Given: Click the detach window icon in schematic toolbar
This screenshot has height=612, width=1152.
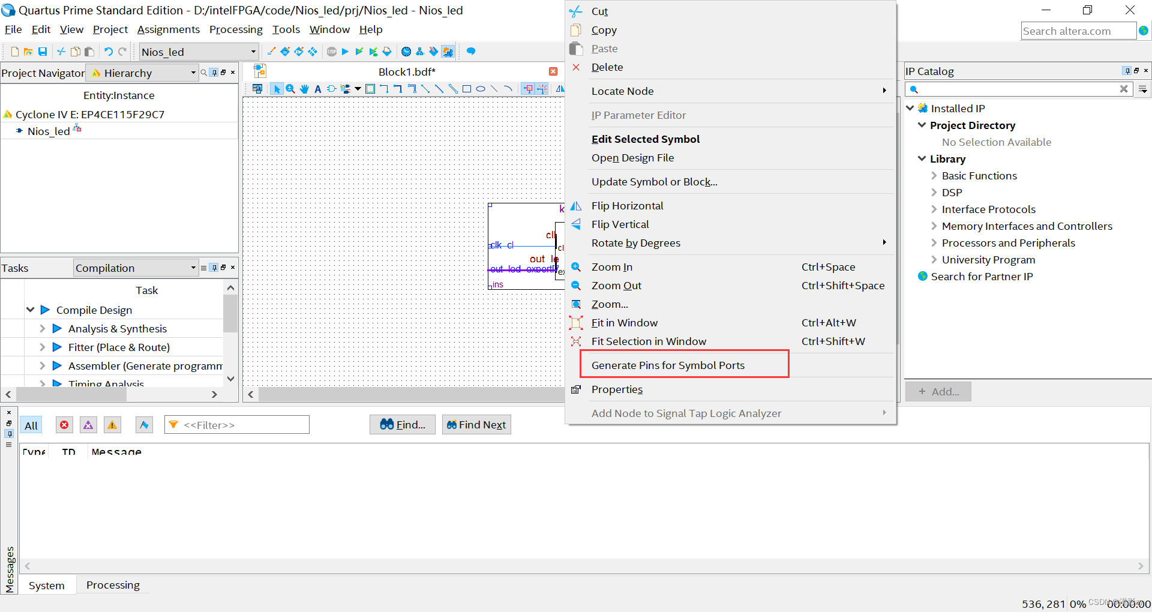Looking at the screenshot, I should pos(257,89).
